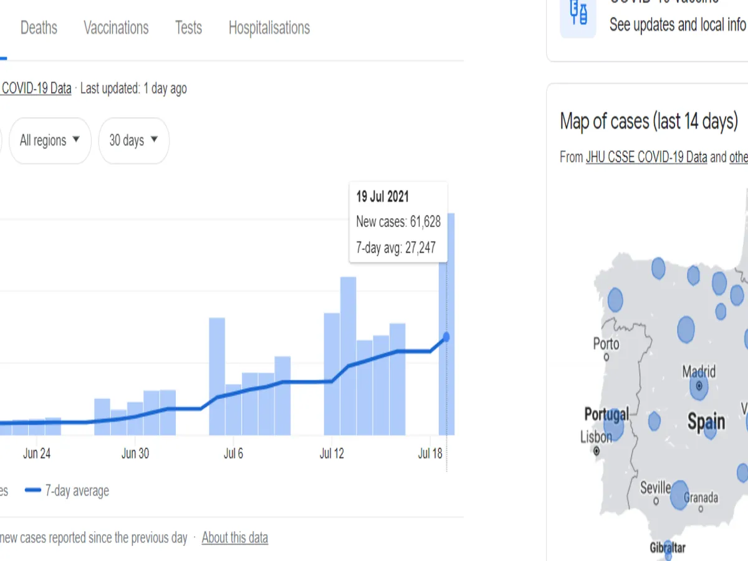Follow the JHU CSSE COVID-19 Data link

(x=646, y=157)
